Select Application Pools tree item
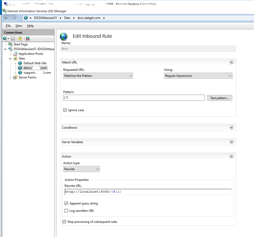Screen dimensions: 254x237 [x=31, y=54]
